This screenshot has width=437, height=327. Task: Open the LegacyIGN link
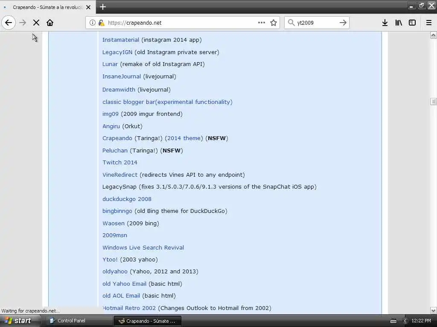click(x=117, y=52)
